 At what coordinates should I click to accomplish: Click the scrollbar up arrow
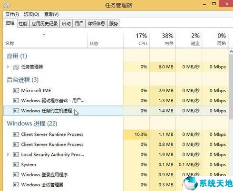click(x=231, y=51)
